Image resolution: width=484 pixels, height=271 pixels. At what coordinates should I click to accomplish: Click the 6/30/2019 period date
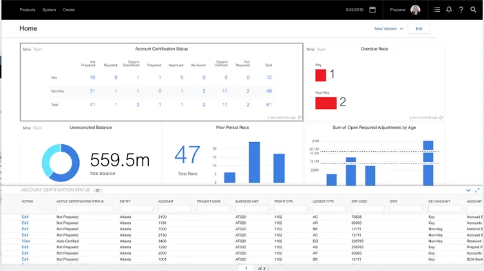(355, 10)
